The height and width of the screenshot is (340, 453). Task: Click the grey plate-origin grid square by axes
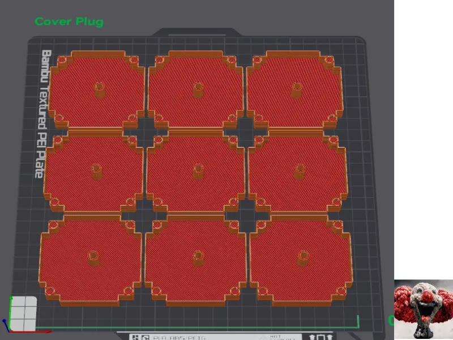[x=23, y=313]
